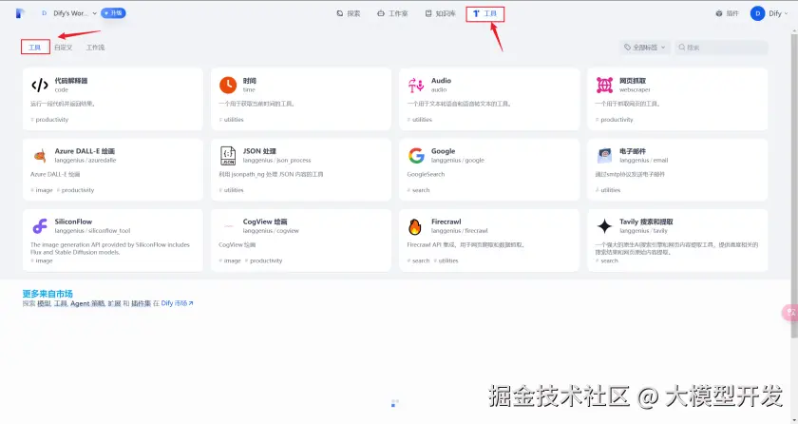Click the plugins icon in header
Image resolution: width=798 pixels, height=424 pixels.
pos(718,13)
